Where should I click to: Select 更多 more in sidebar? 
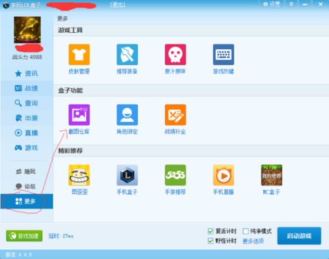click(x=26, y=201)
